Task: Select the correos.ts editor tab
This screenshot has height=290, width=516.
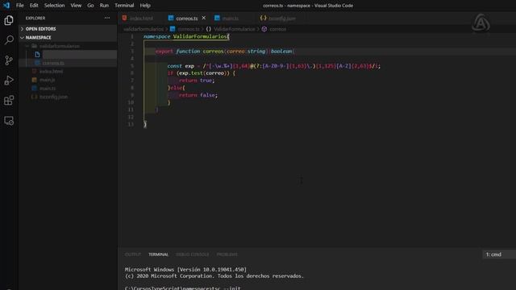Action: pos(187,19)
